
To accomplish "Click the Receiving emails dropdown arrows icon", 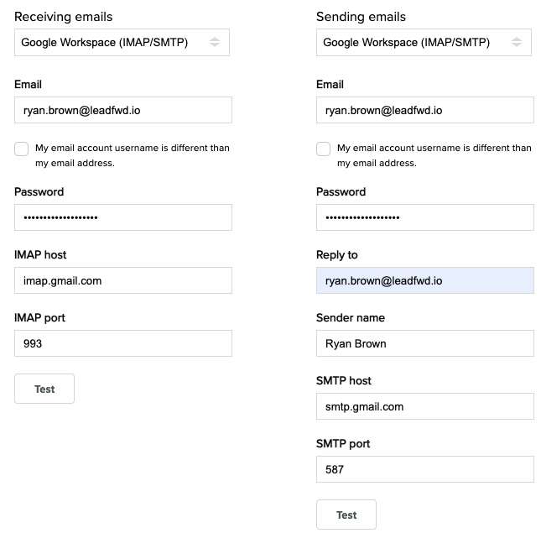I will [x=214, y=43].
